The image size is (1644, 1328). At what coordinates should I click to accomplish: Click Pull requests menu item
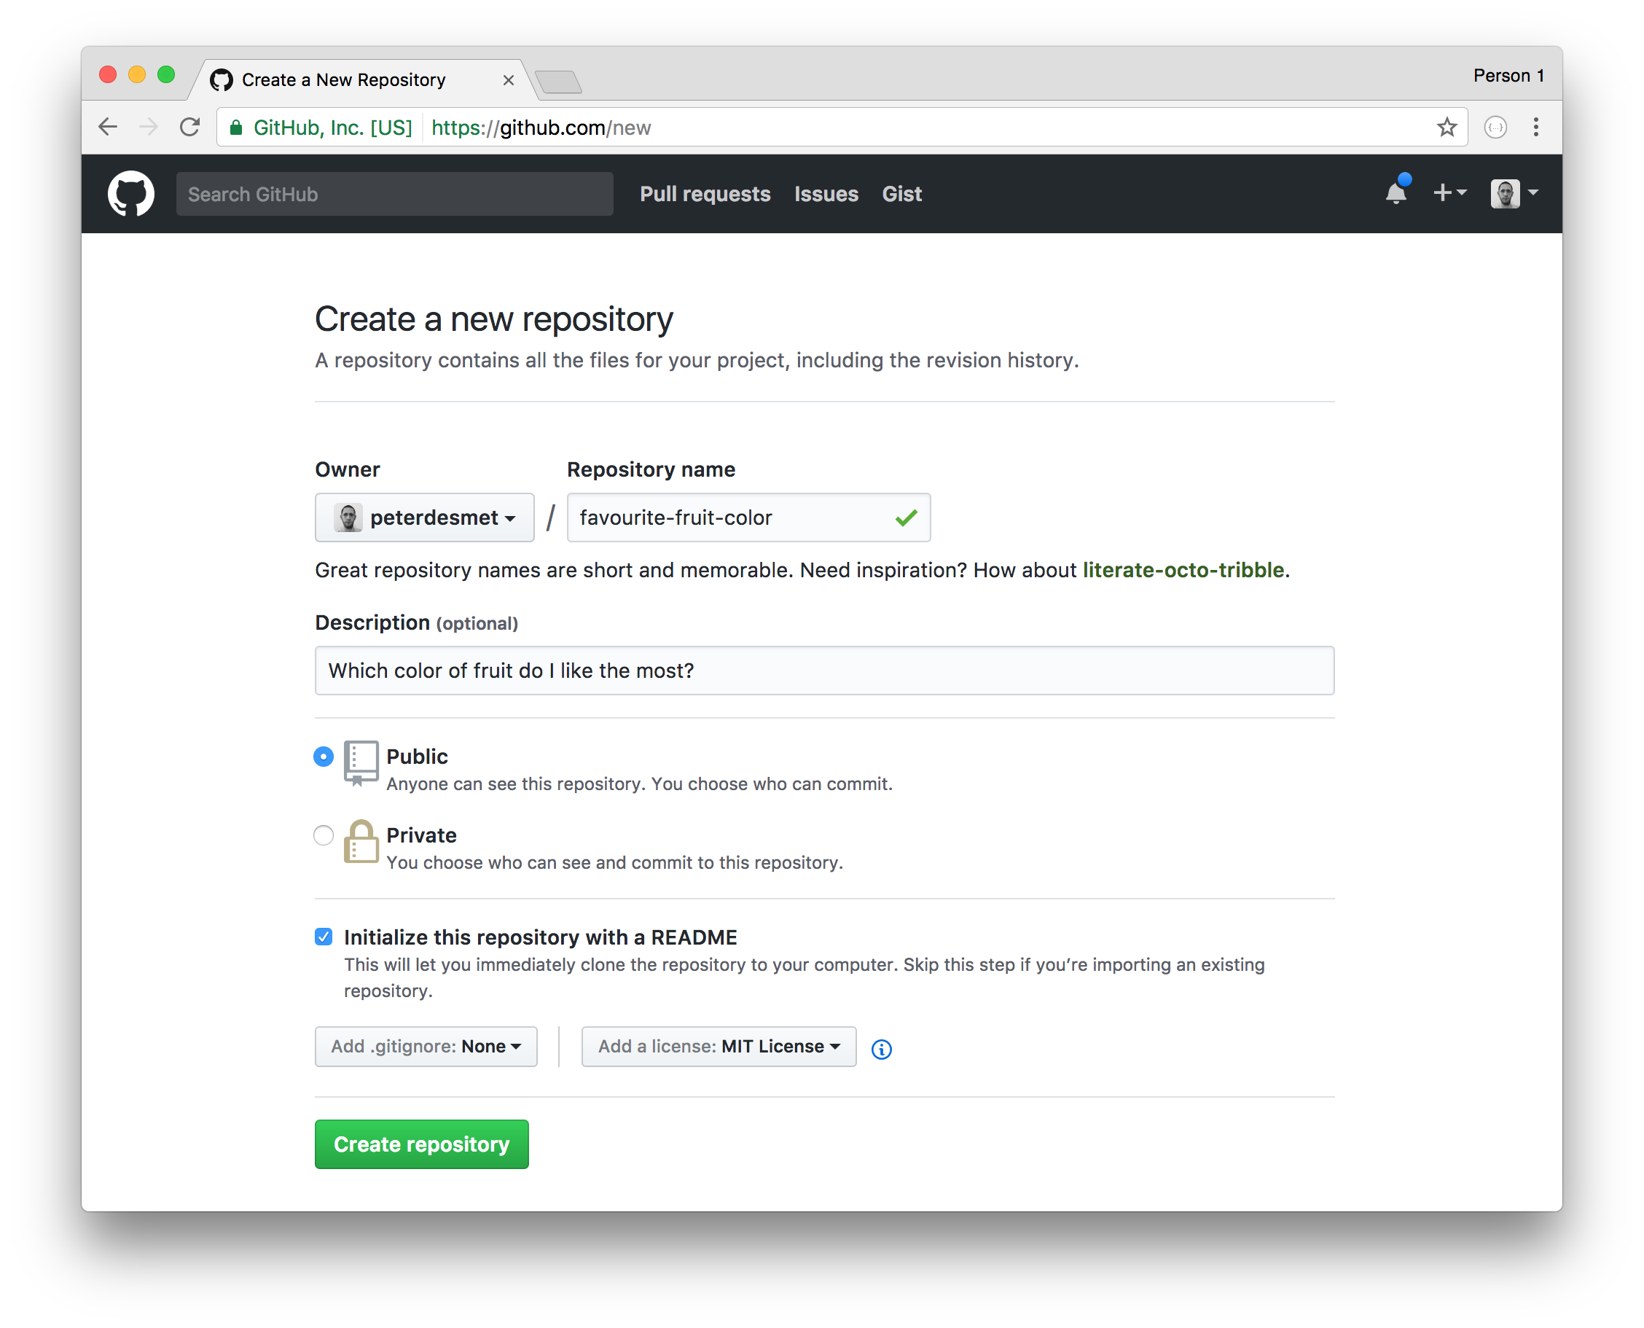pyautogui.click(x=704, y=192)
